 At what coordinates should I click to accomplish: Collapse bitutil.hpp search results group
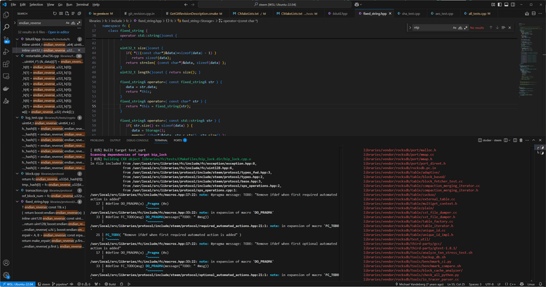click(x=17, y=39)
